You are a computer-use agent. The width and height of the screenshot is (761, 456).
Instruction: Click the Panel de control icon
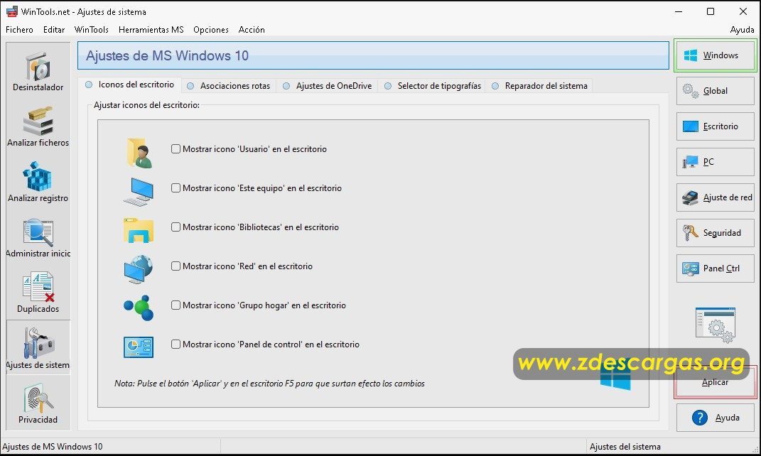(x=139, y=347)
